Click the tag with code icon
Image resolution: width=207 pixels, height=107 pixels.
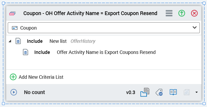pos(159,92)
